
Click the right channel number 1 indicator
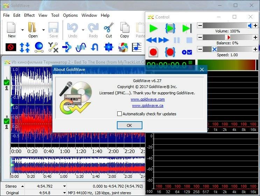(x=6, y=127)
